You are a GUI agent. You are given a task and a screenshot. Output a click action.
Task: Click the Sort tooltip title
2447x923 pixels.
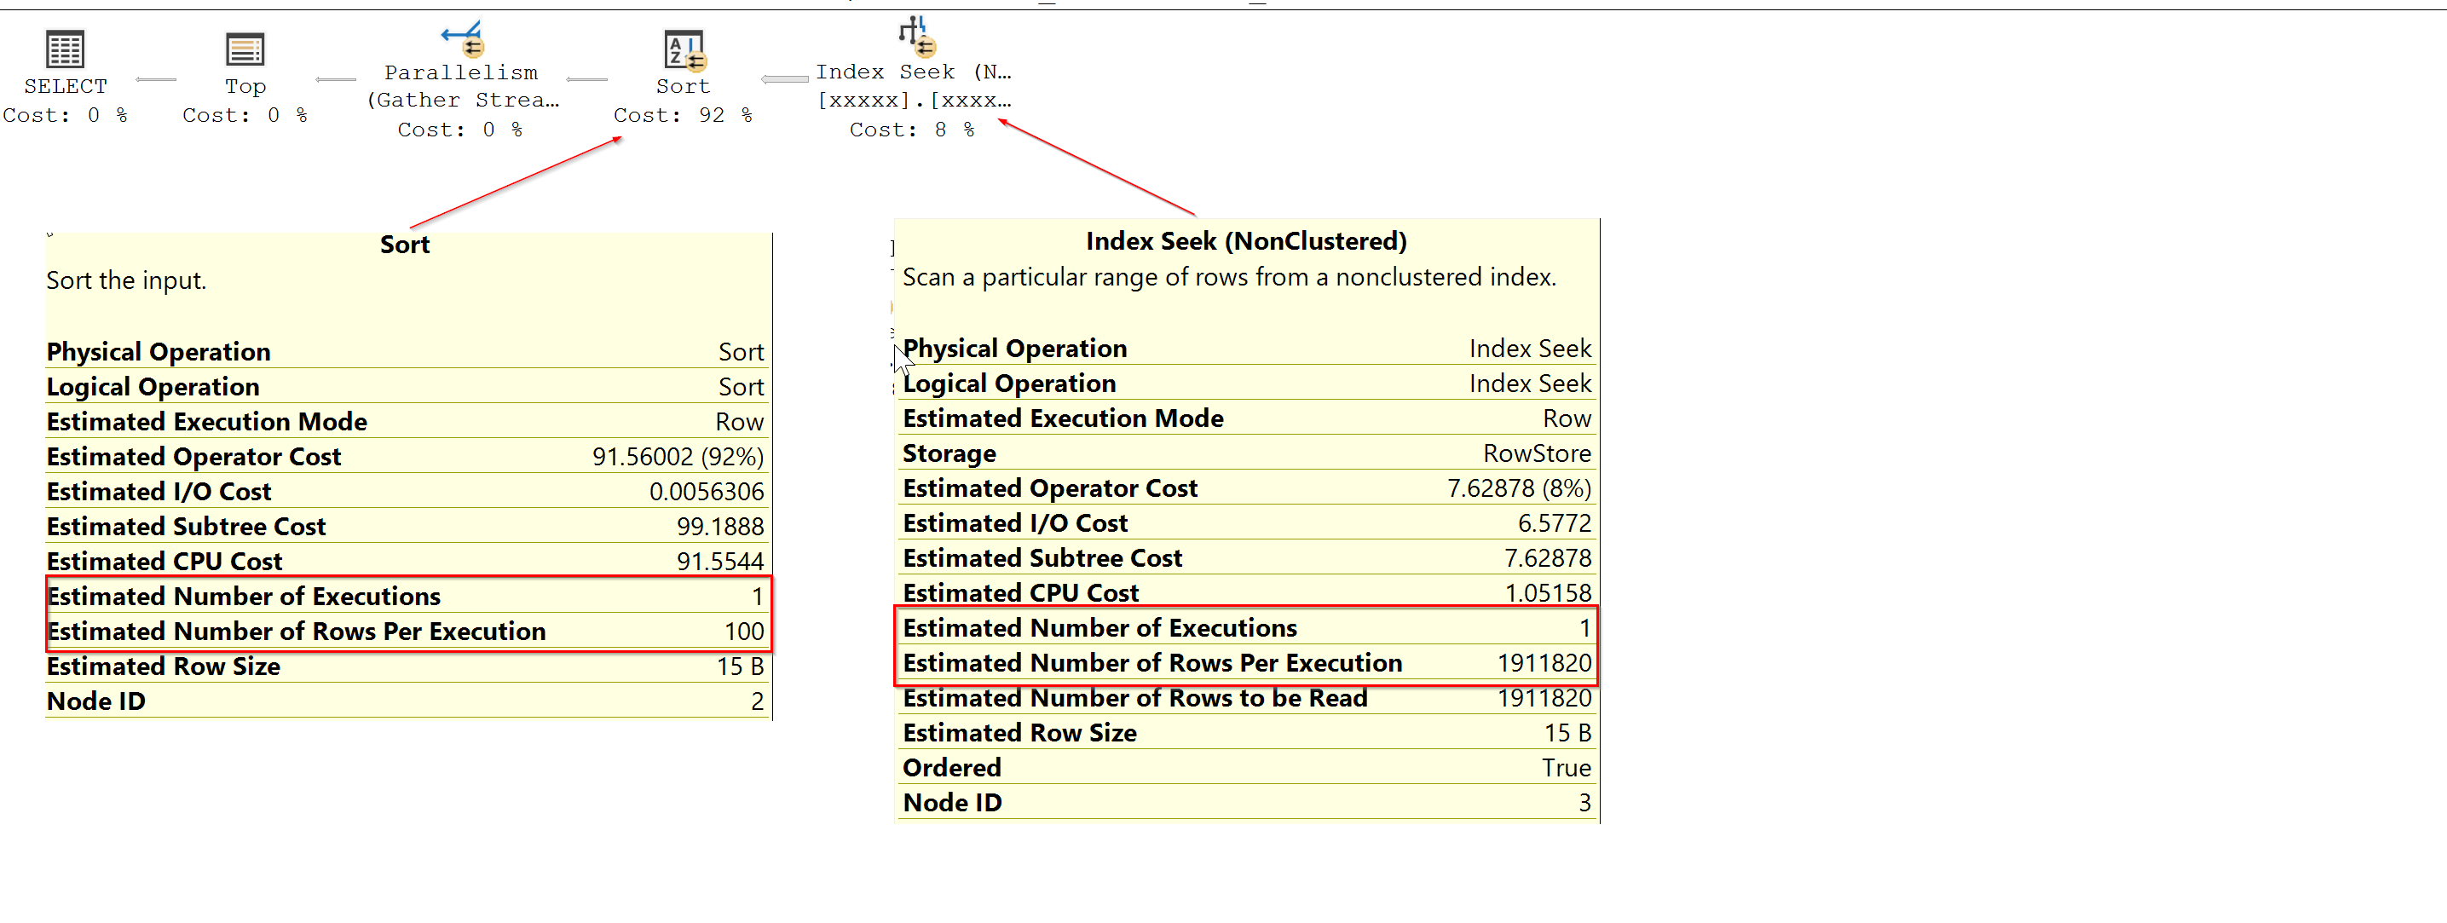(x=405, y=245)
